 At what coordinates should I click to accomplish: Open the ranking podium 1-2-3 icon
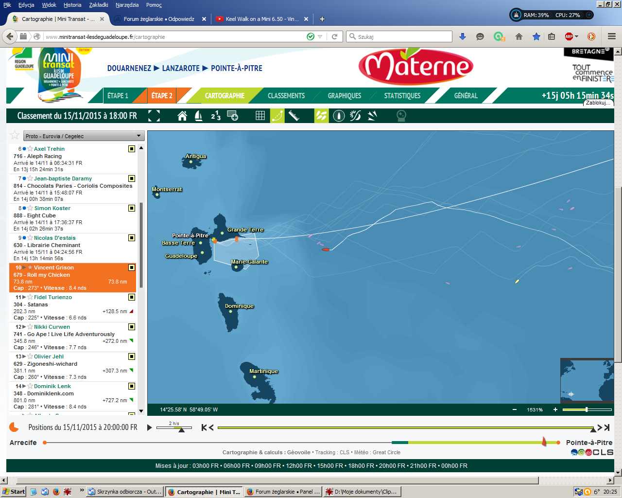[x=216, y=116]
